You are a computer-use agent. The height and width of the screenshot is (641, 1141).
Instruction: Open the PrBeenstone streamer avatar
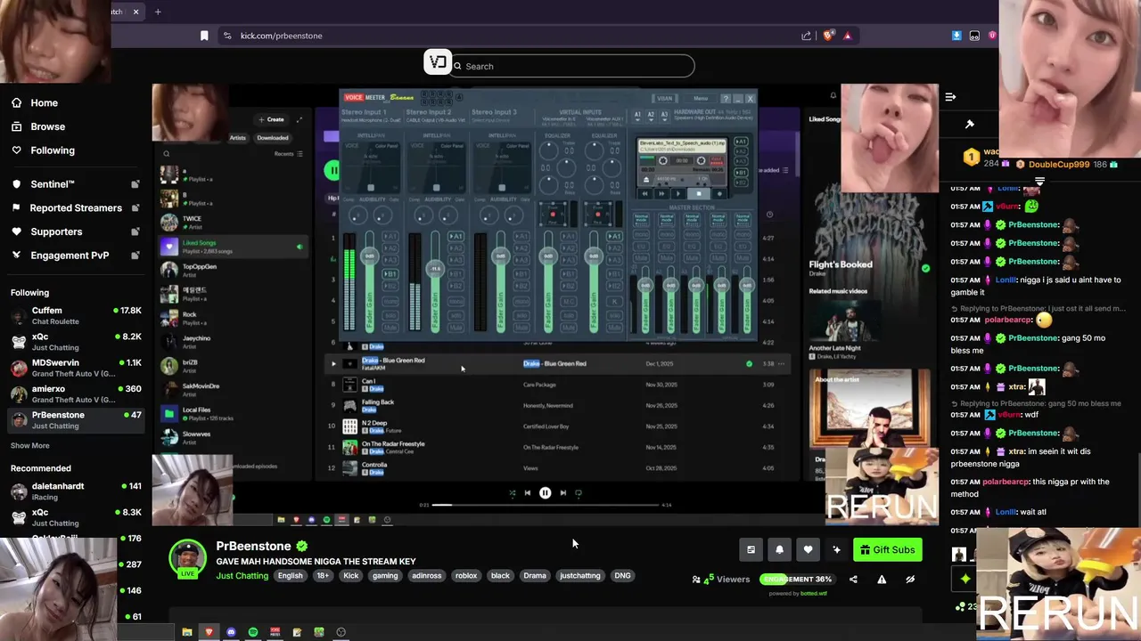188,557
